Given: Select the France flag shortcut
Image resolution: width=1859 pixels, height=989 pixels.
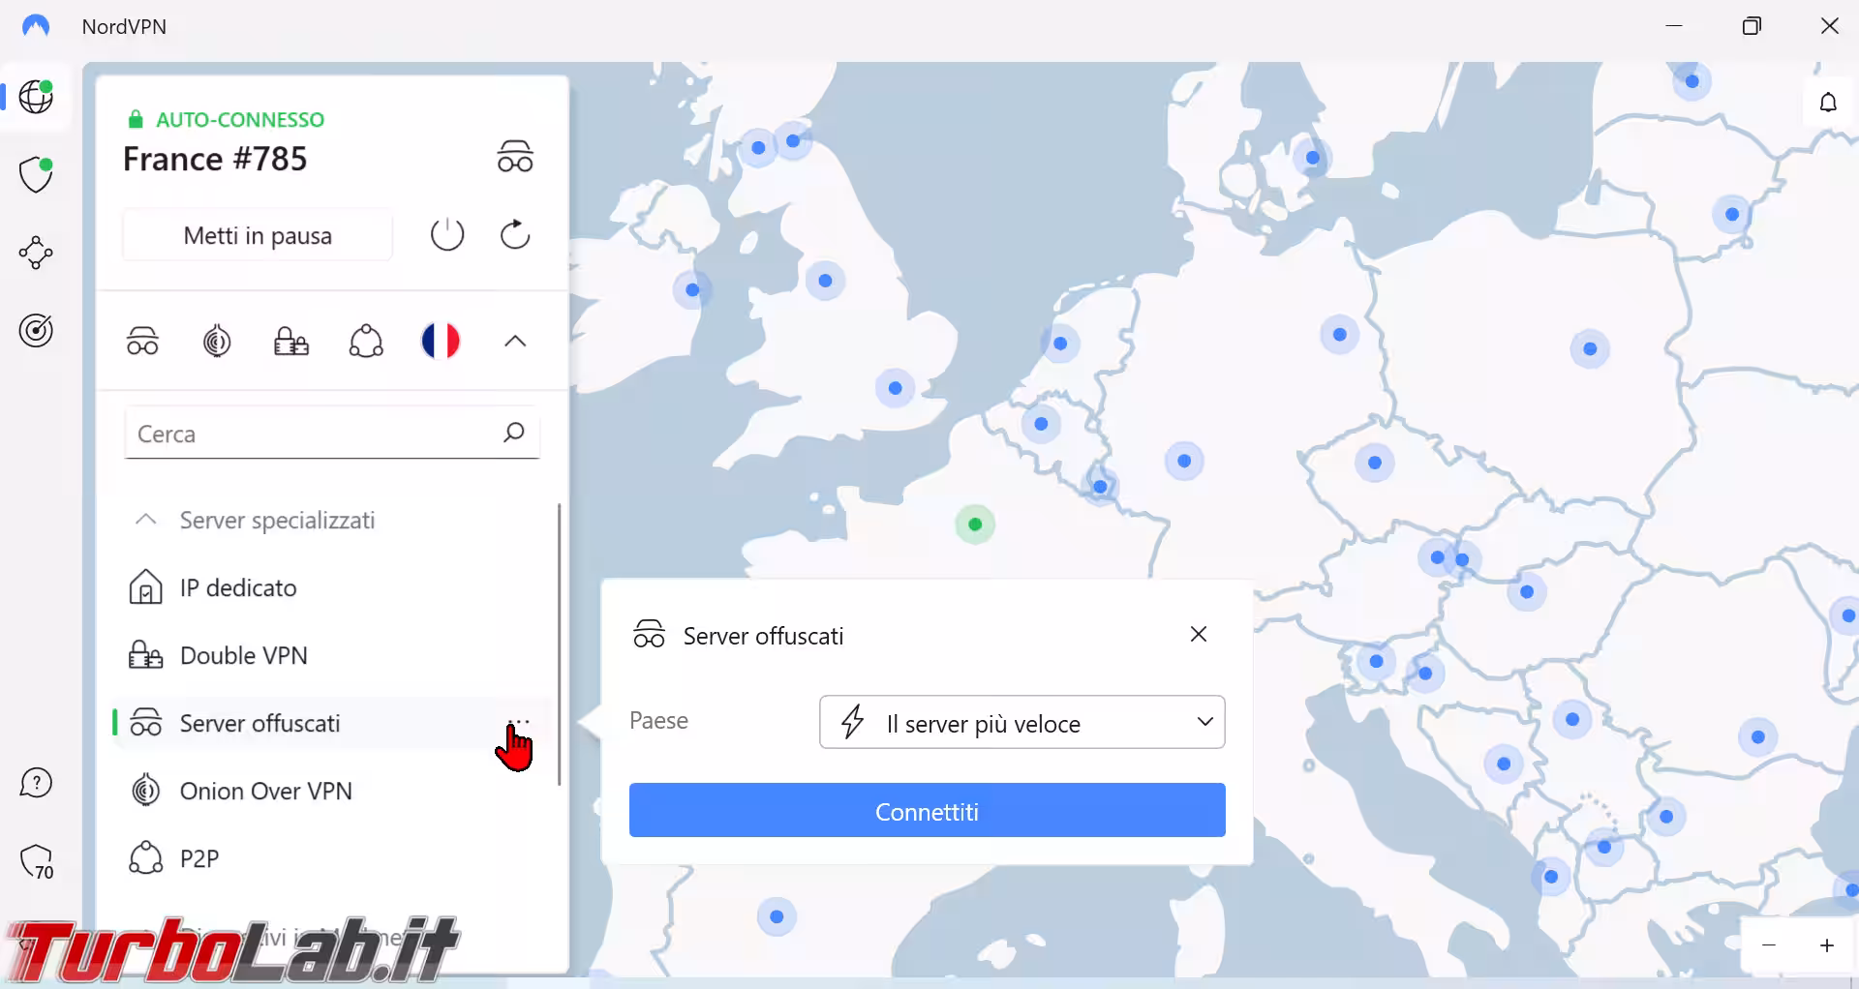Looking at the screenshot, I should 441,341.
